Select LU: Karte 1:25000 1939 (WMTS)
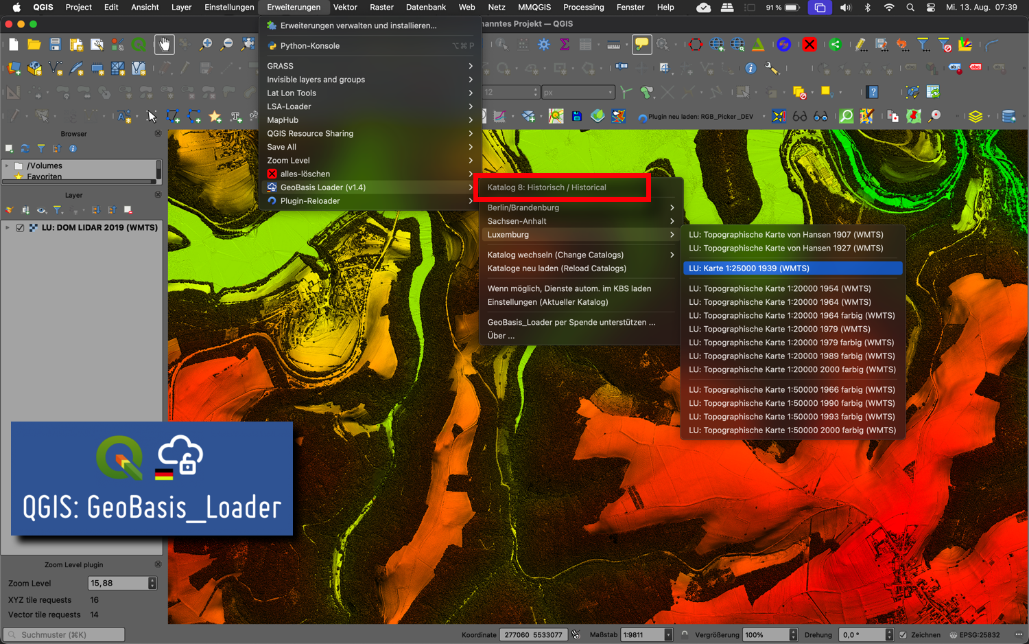 pyautogui.click(x=792, y=268)
